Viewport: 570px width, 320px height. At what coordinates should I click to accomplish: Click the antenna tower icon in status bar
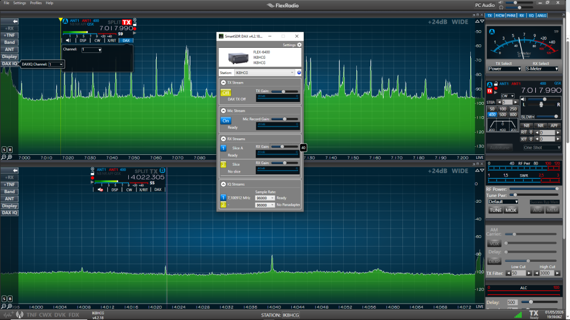tap(19, 314)
